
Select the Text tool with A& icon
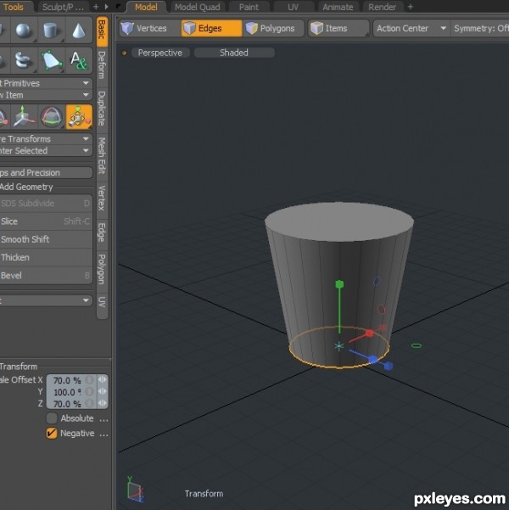[78, 60]
